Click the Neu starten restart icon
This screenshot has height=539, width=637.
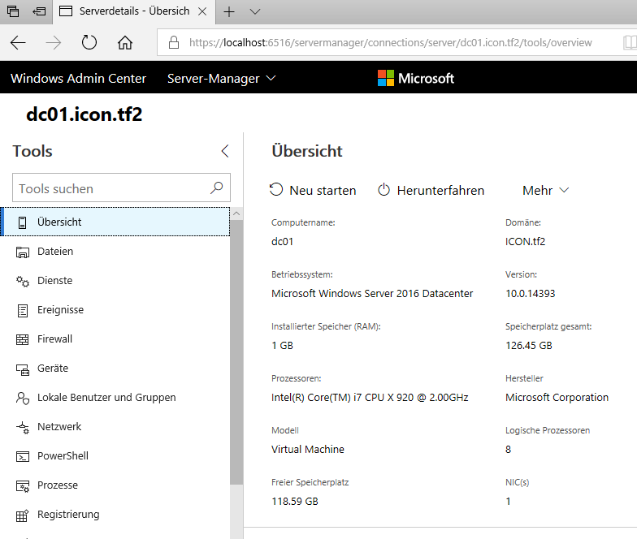point(276,190)
